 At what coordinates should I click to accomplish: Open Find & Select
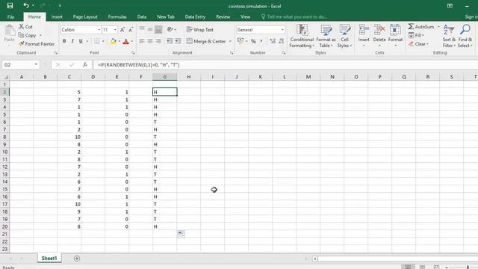[x=465, y=36]
